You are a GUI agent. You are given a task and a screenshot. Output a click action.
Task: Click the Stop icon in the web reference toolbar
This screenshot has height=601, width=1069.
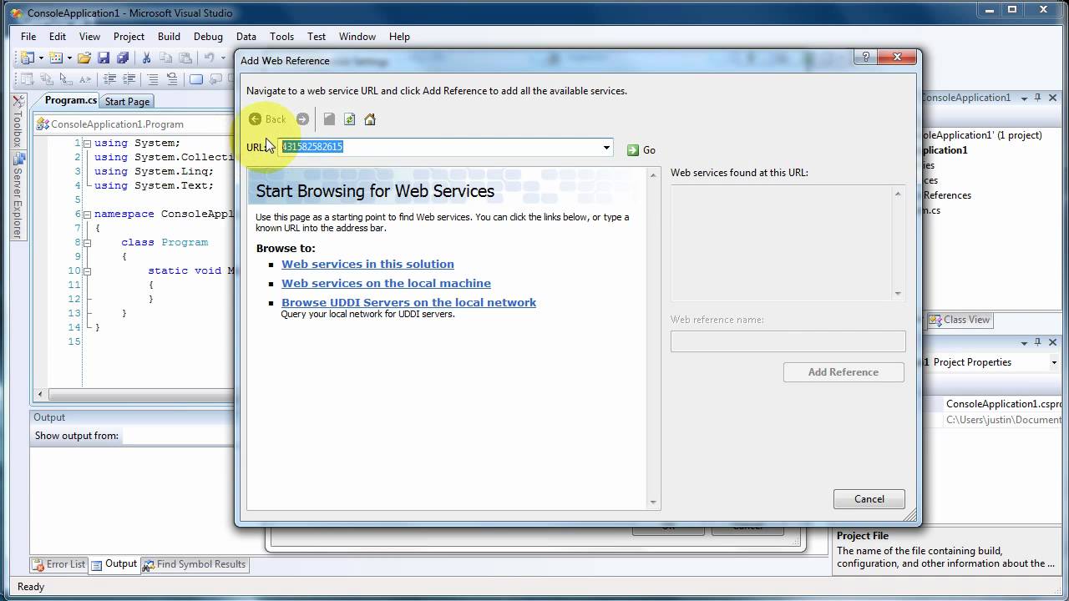click(329, 119)
